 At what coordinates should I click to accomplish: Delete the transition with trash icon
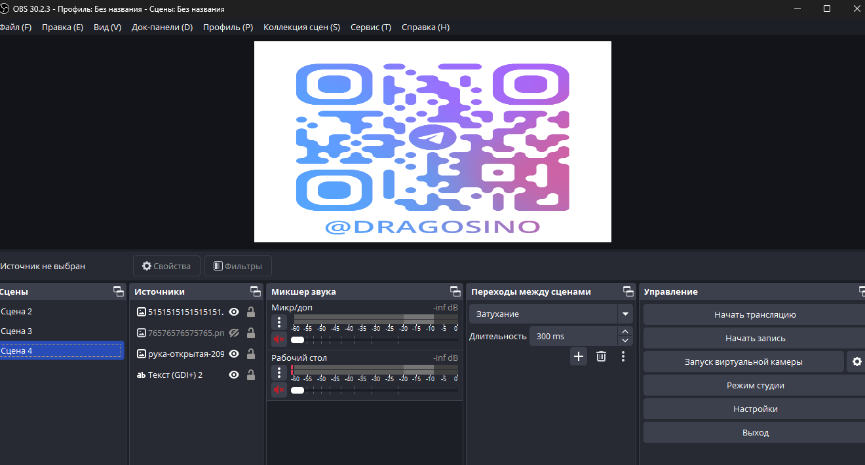(x=601, y=356)
